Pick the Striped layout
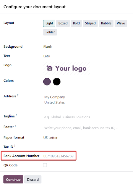The width and height of the screenshot is (133, 187). click(x=90, y=23)
